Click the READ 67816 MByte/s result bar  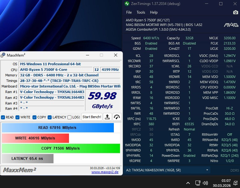coord(58,128)
